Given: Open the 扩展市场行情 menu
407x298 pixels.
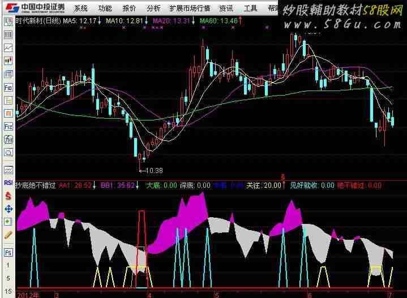Looking at the screenshot, I should (190, 8).
